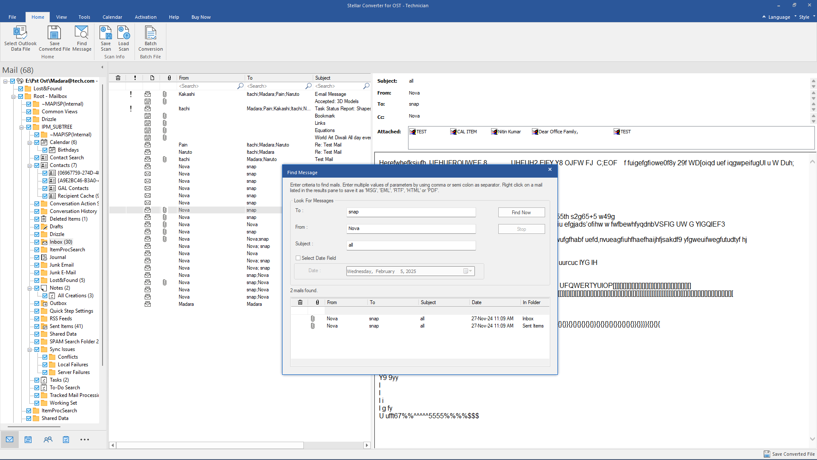Open the Activation tab
Image resolution: width=817 pixels, height=460 pixels.
click(x=146, y=17)
